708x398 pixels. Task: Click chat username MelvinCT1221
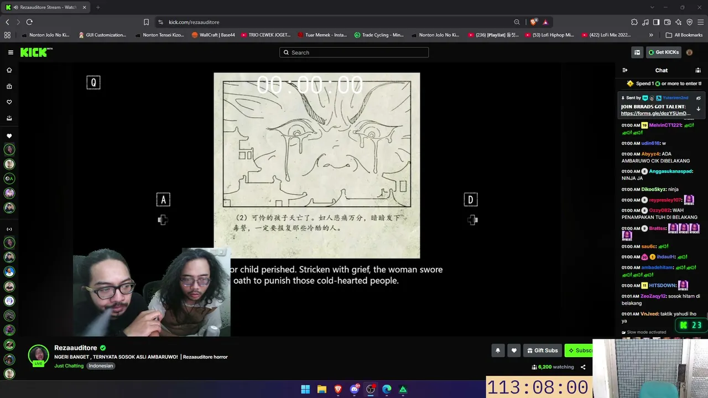point(665,125)
